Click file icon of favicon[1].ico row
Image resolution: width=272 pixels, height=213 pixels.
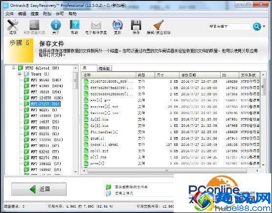(x=86, y=113)
